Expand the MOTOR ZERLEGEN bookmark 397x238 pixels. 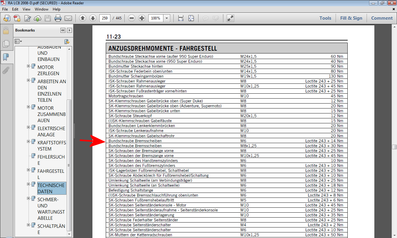coord(29,66)
